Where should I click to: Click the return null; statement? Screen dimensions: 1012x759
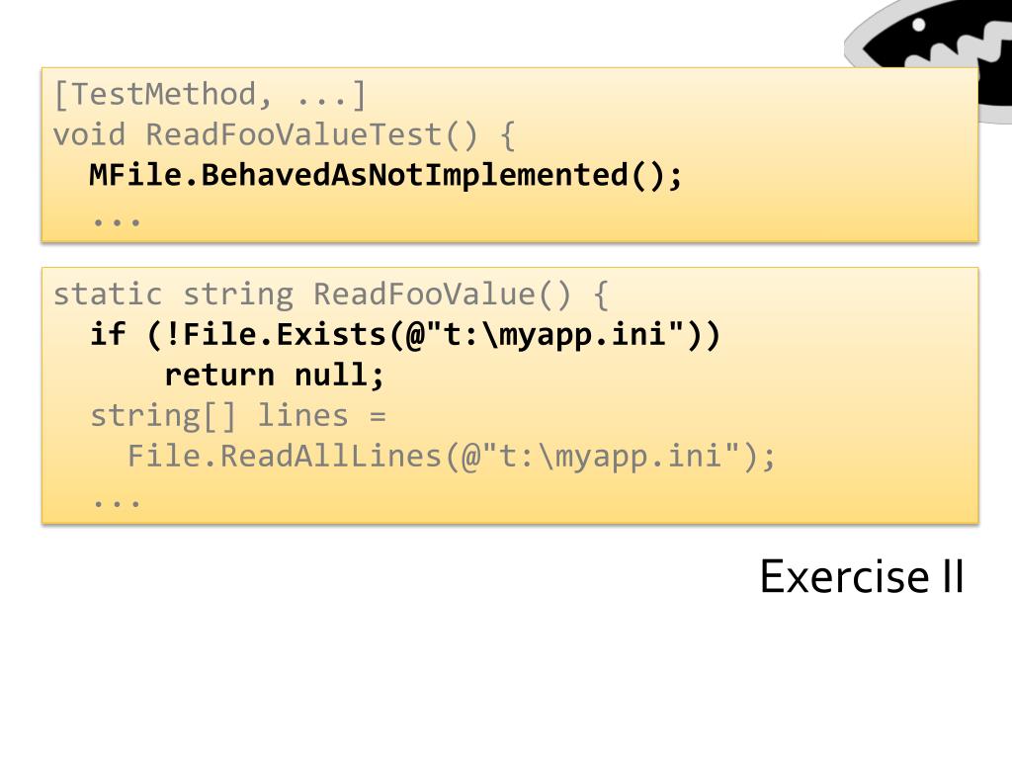pyautogui.click(x=275, y=375)
